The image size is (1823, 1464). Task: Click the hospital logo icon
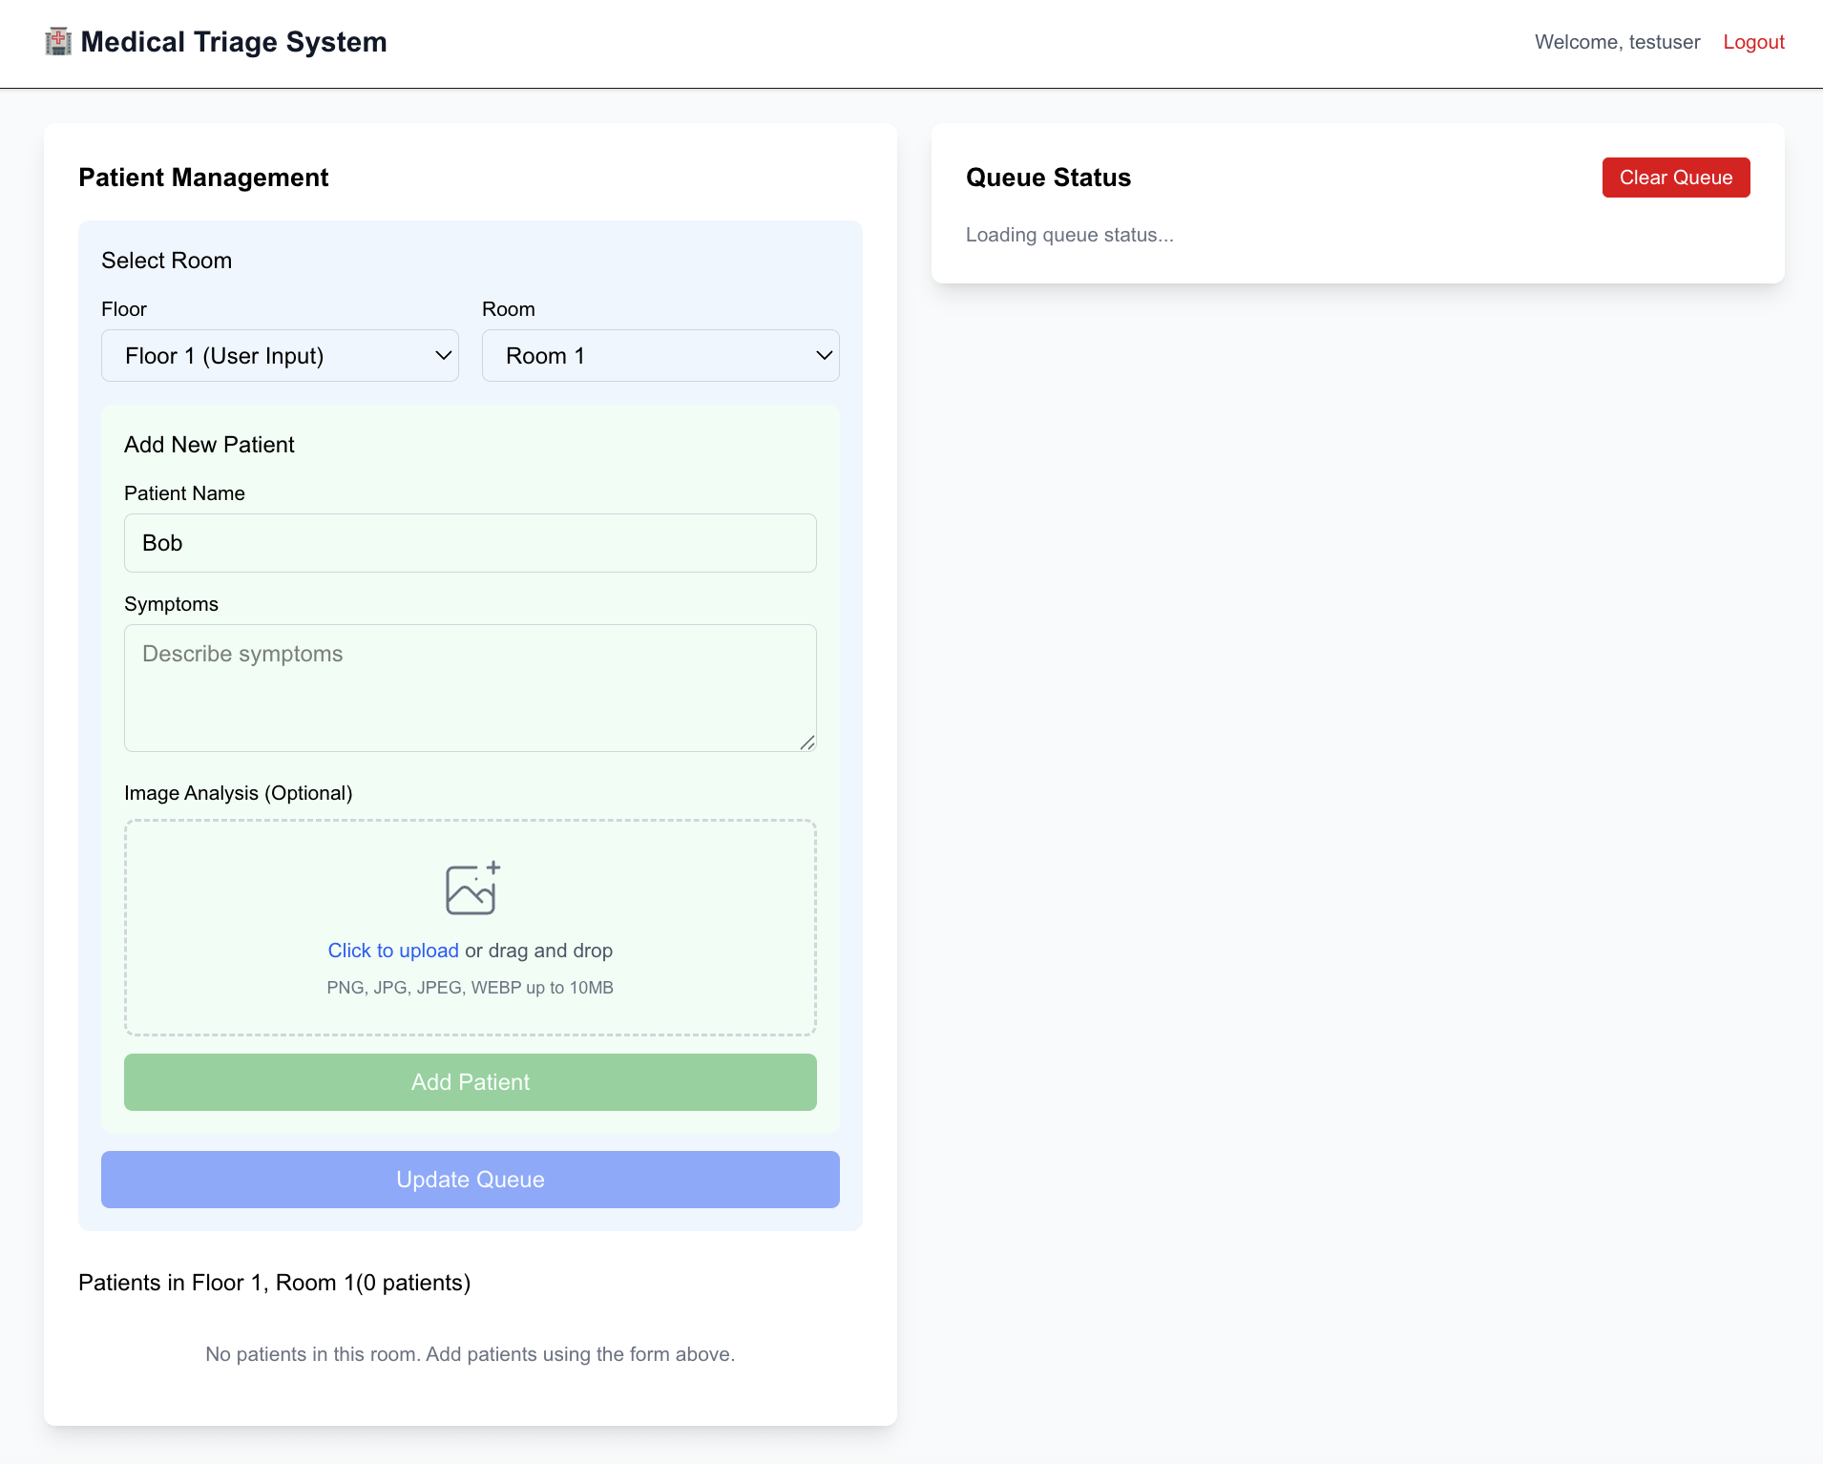(x=58, y=42)
